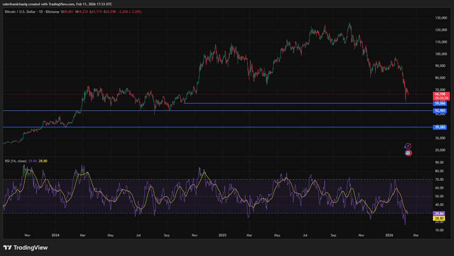Click the blue 39,283 price line label
The width and height of the screenshot is (454, 256).
[x=440, y=127]
